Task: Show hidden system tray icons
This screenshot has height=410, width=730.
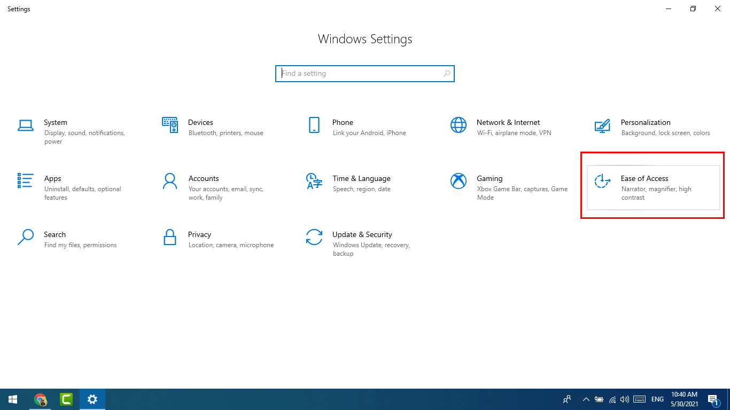Action: (x=586, y=399)
